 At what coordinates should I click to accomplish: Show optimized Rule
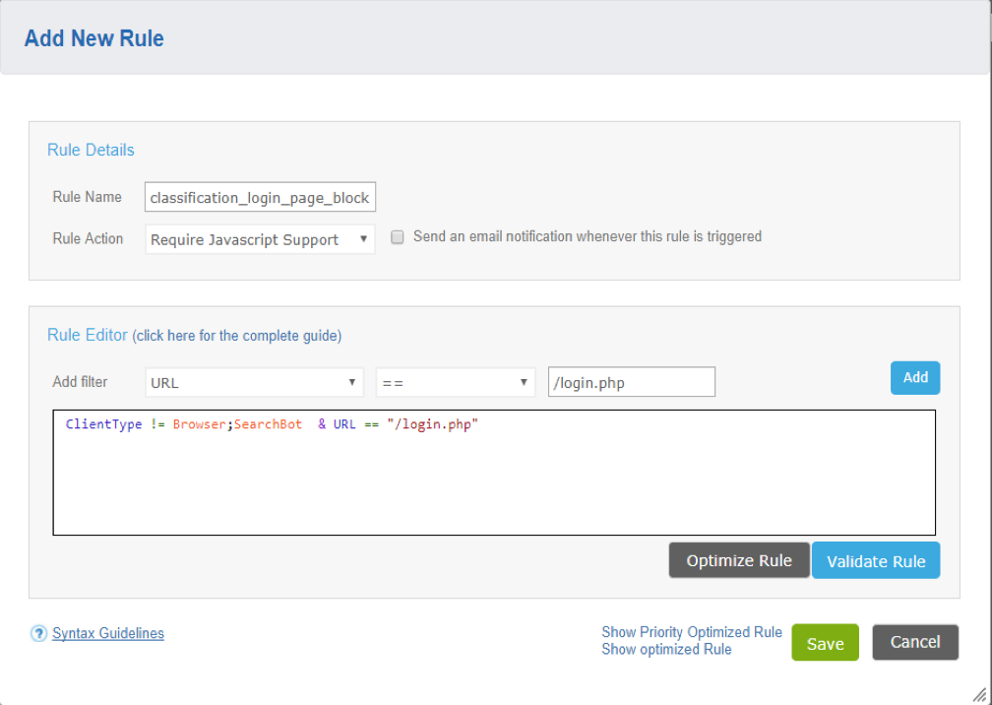click(x=666, y=649)
